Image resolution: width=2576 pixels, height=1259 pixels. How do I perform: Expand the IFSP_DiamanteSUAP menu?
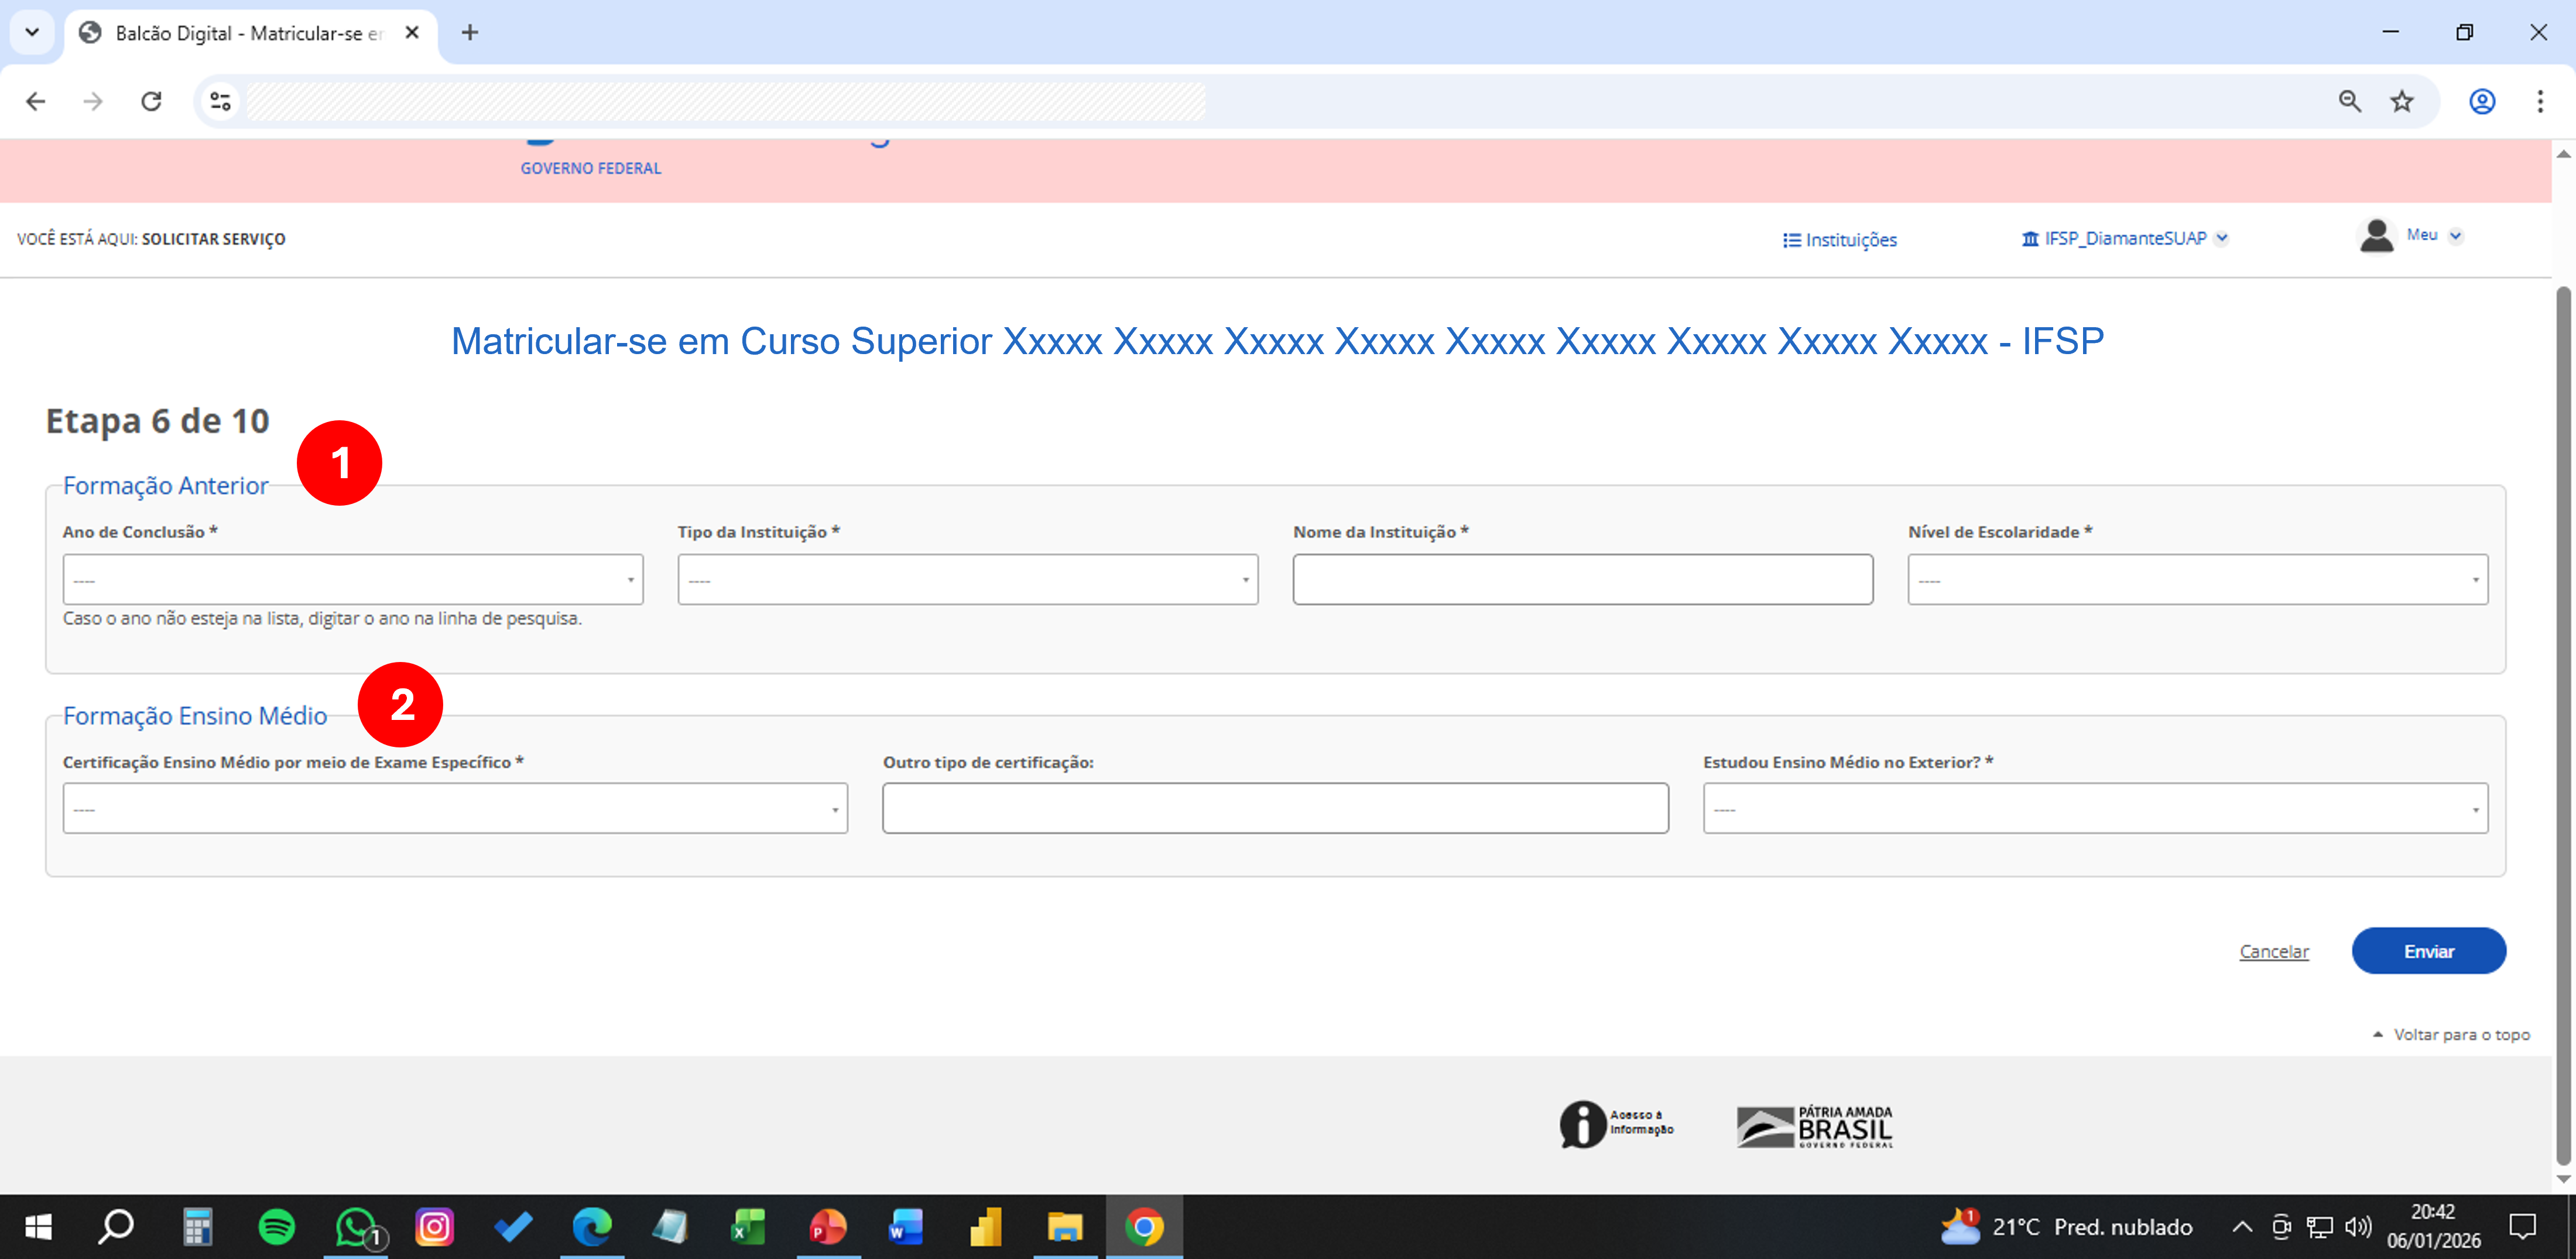point(2125,239)
